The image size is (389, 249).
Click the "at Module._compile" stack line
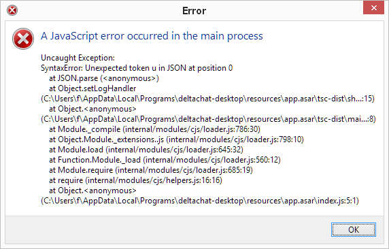click(154, 129)
